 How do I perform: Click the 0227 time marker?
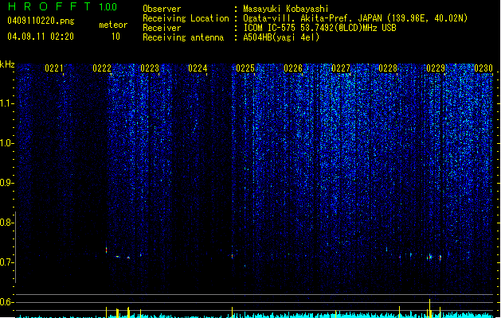coord(341,68)
